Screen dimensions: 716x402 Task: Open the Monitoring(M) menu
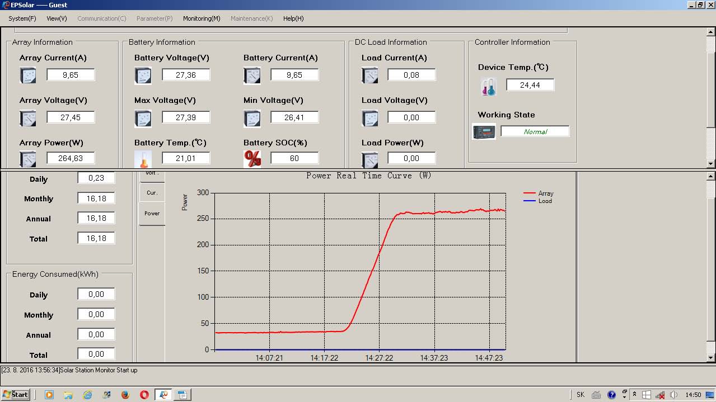point(202,18)
